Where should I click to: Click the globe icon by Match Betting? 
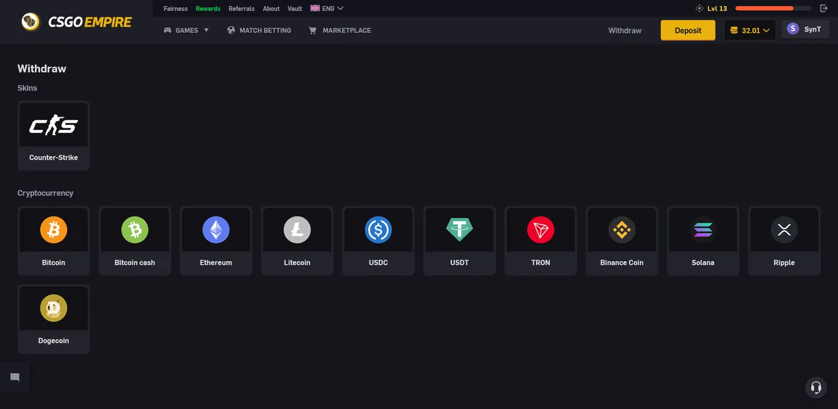click(x=231, y=30)
